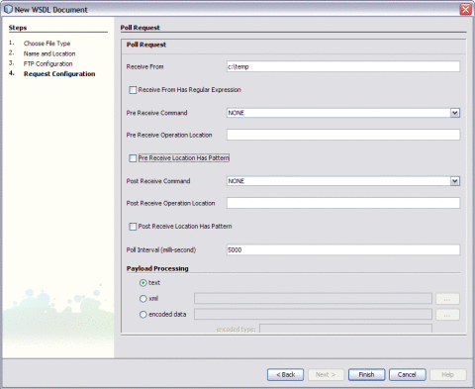Select step Request Configuration

click(59, 74)
